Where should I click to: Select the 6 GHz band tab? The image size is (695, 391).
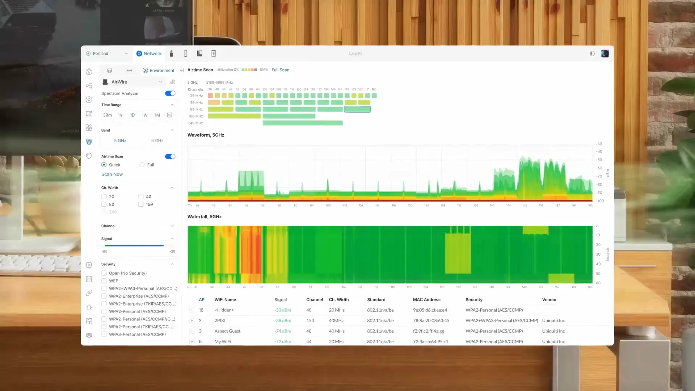[157, 140]
